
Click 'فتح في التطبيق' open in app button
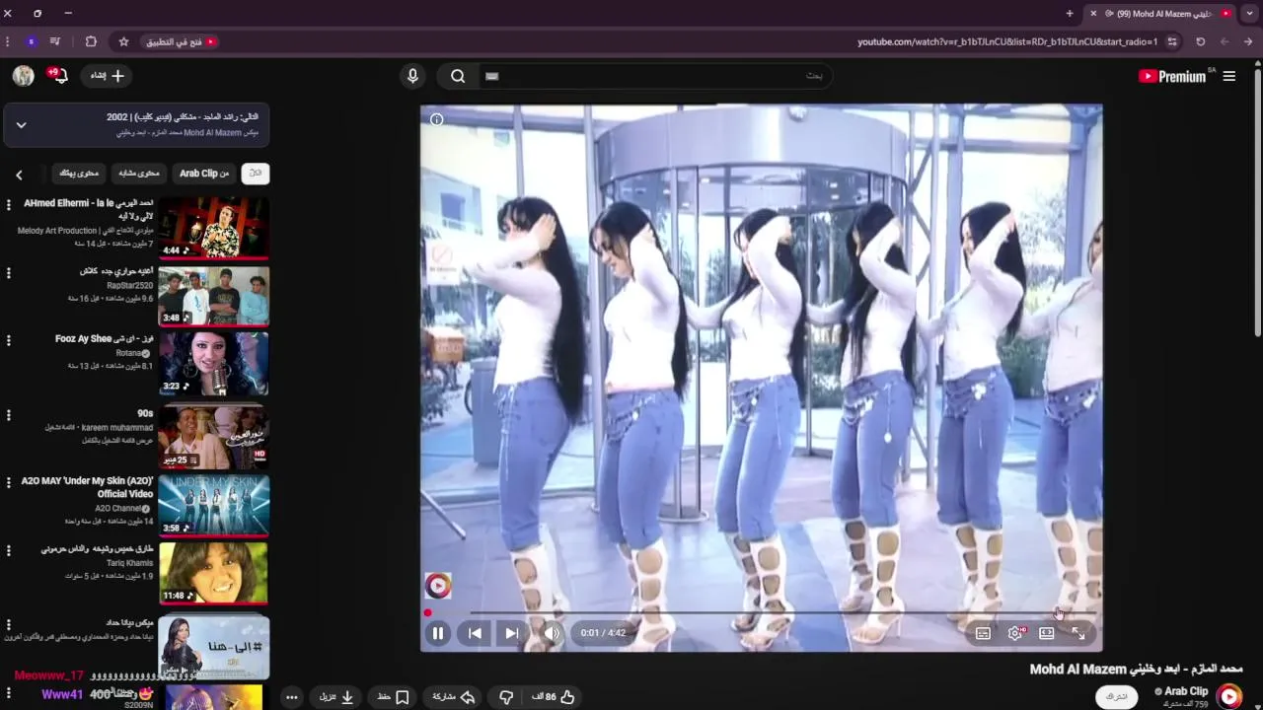pyautogui.click(x=182, y=41)
